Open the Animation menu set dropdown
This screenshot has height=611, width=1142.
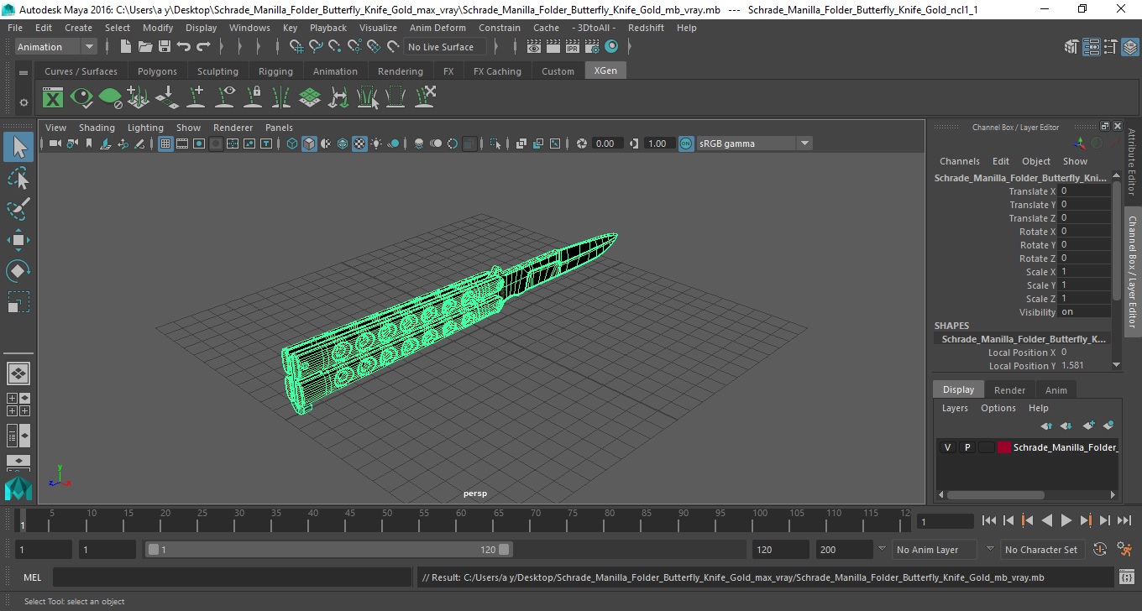click(56, 47)
